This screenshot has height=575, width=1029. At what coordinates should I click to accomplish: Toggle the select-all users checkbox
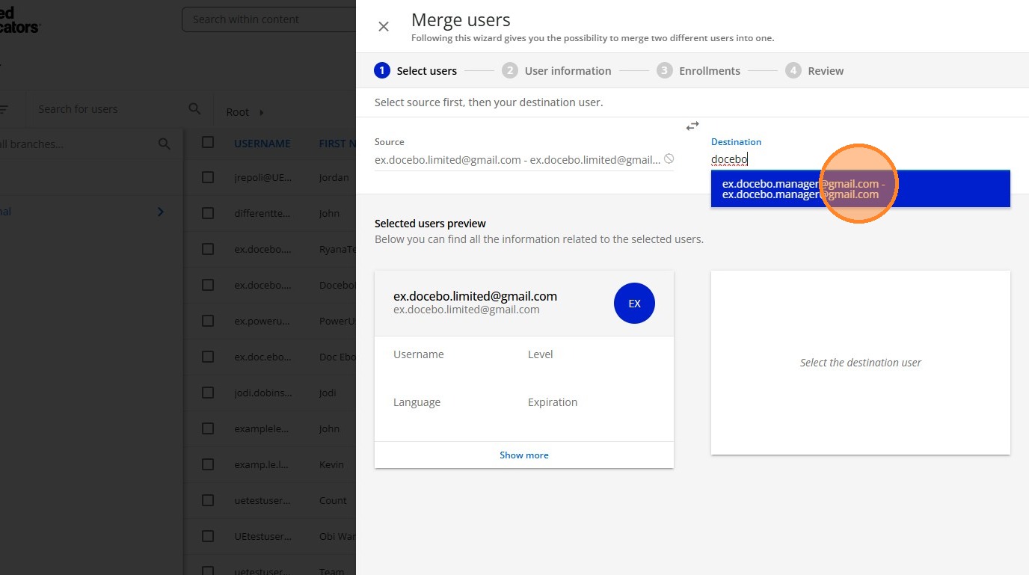coord(208,142)
